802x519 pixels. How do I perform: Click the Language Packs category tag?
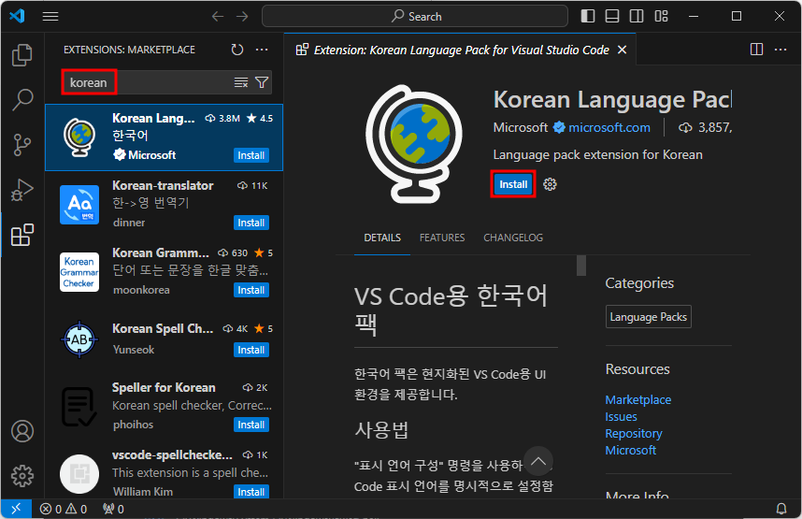coord(649,317)
